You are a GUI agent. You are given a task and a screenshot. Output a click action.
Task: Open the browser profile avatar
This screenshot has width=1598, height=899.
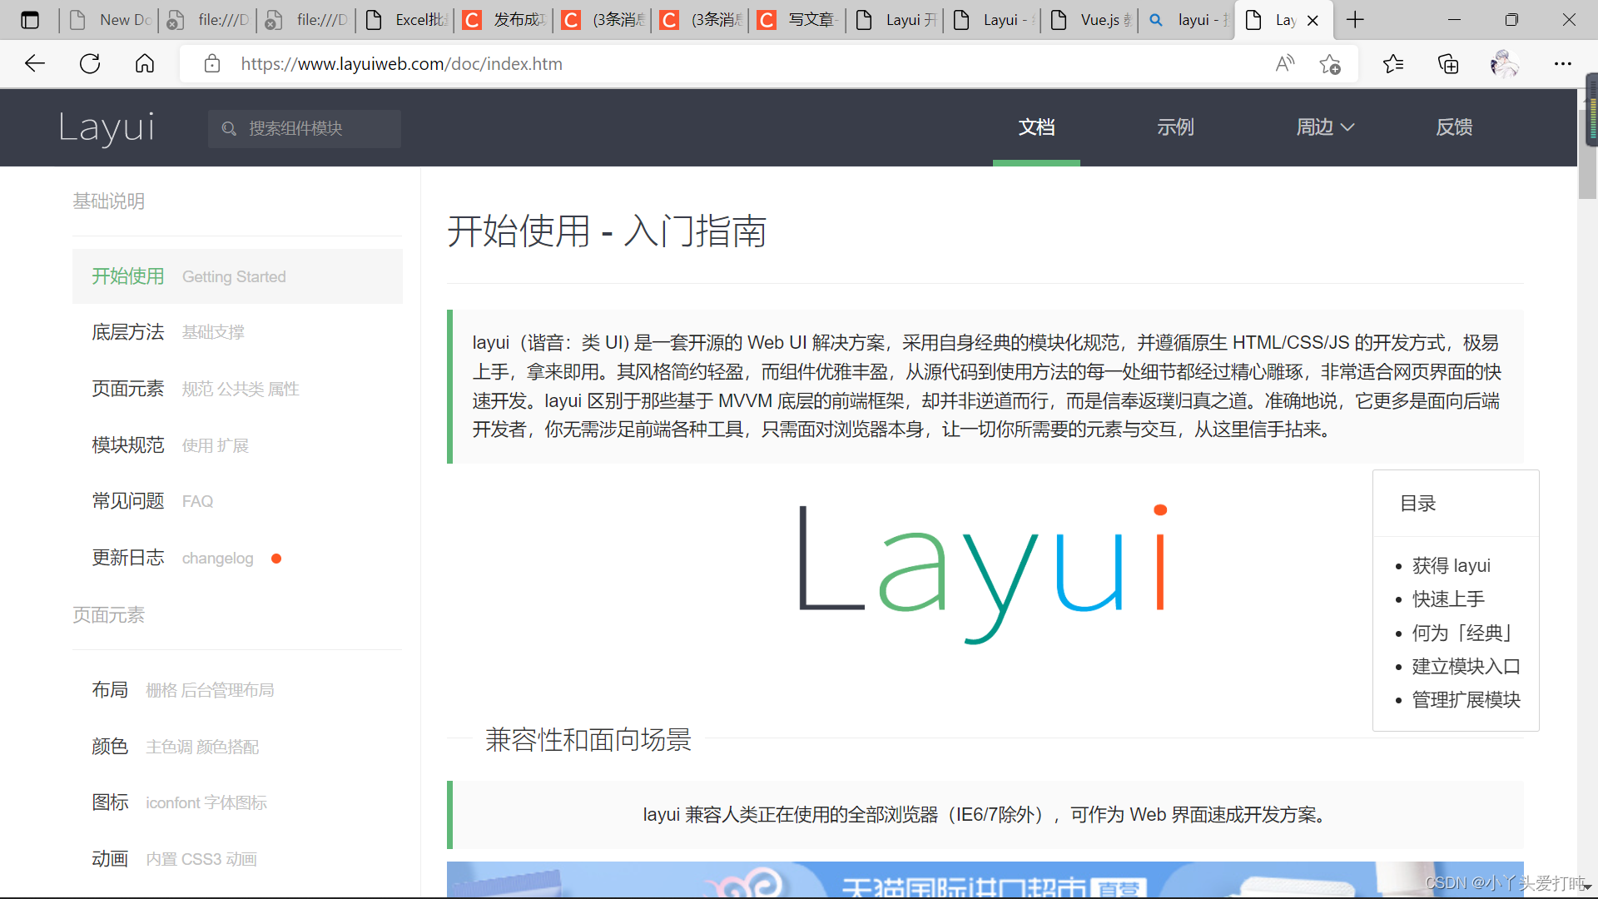[1505, 63]
